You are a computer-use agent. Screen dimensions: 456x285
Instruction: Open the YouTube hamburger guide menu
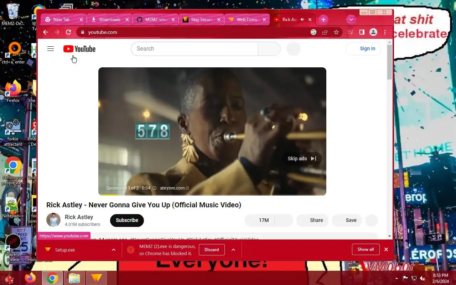[x=51, y=49]
